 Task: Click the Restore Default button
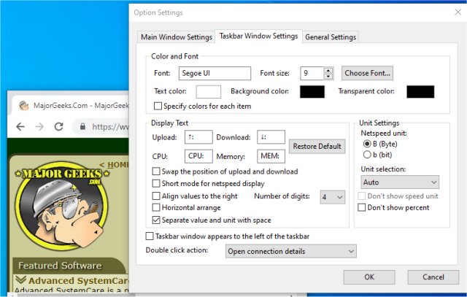click(317, 146)
